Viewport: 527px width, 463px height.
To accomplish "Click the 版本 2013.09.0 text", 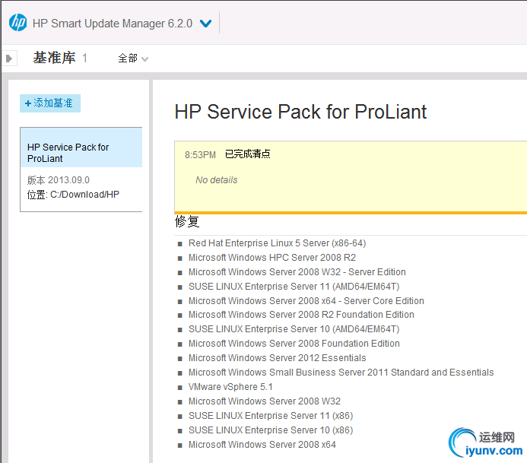I will [59, 180].
